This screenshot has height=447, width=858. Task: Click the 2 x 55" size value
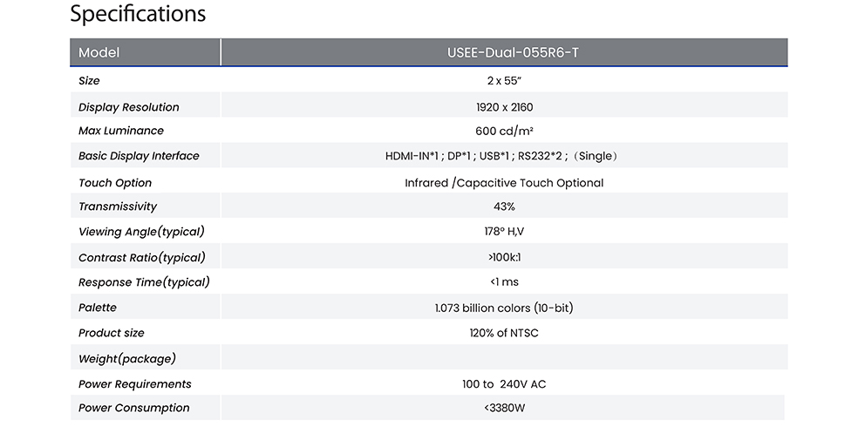point(504,81)
